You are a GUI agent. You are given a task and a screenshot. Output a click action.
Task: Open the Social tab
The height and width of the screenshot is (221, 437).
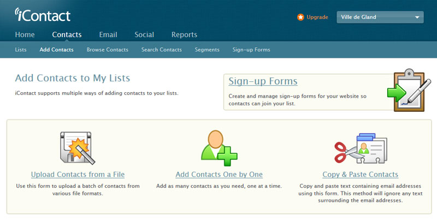(x=144, y=34)
